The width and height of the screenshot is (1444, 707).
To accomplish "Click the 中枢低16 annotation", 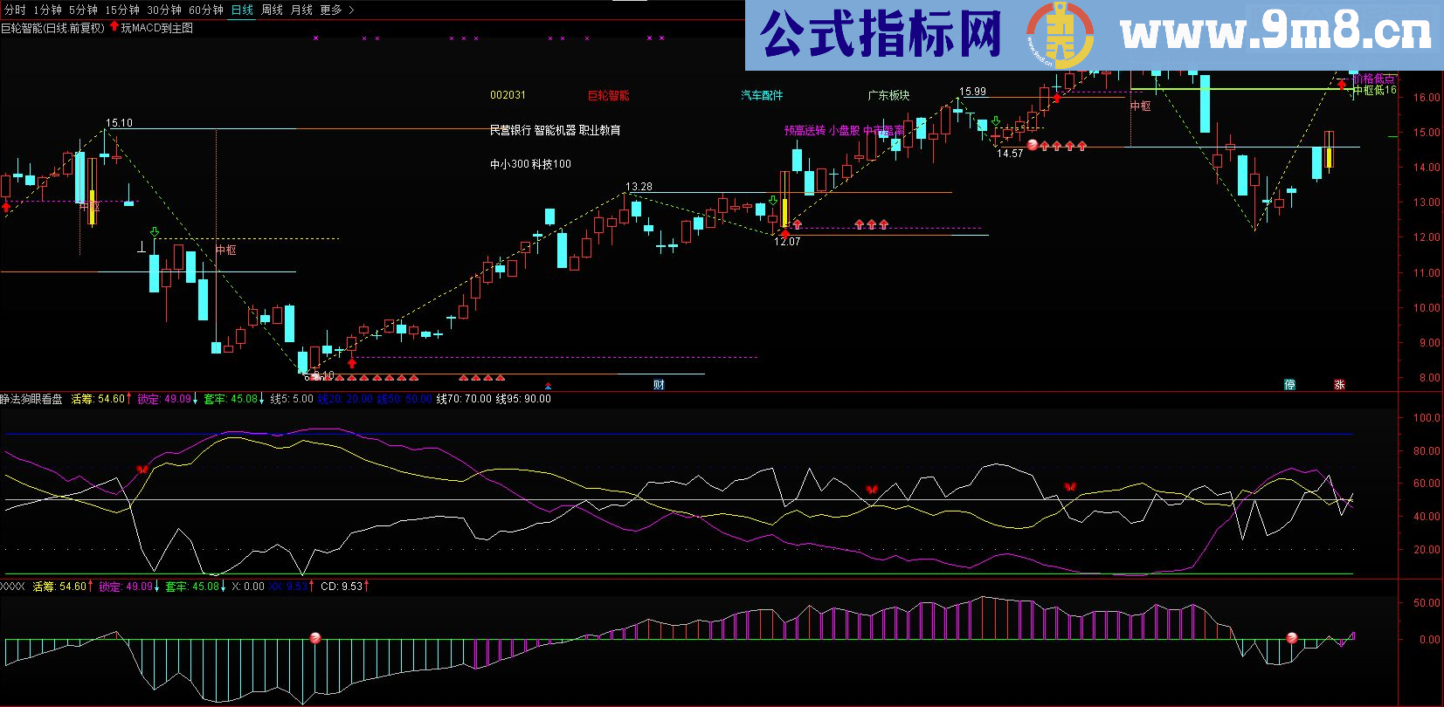I will pos(1375,90).
